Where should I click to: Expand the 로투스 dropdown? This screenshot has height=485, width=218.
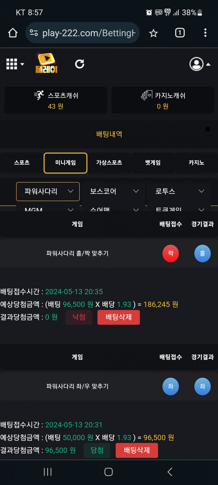tap(179, 192)
